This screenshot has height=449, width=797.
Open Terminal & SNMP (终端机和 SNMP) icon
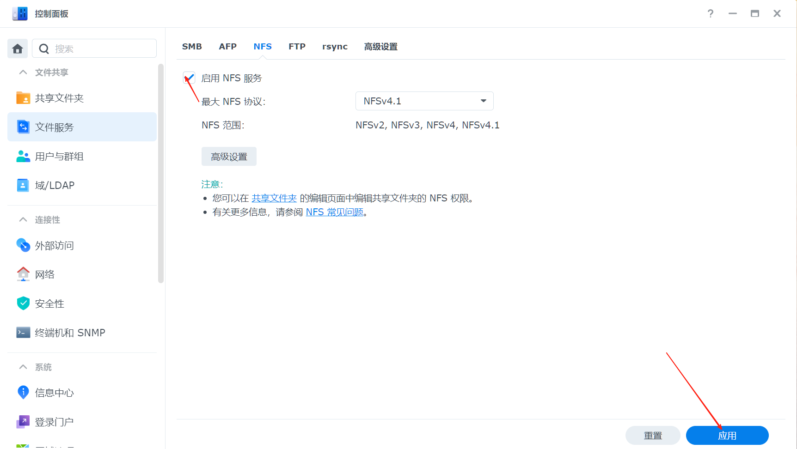[x=23, y=333]
